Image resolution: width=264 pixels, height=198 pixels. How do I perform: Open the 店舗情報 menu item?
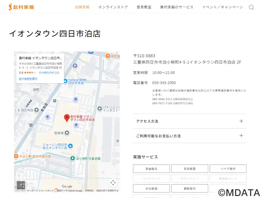(82, 7)
